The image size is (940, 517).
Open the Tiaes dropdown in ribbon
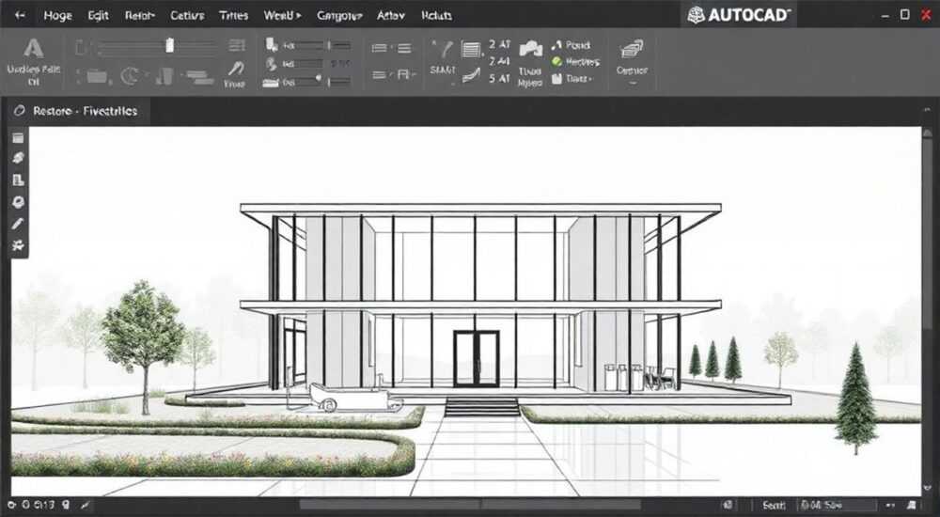pos(577,79)
